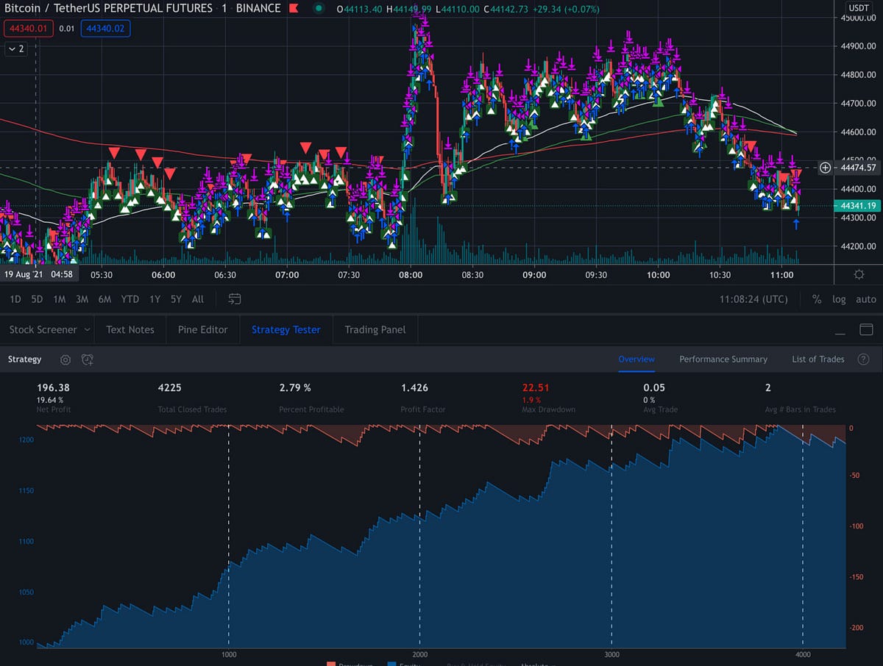The width and height of the screenshot is (883, 666).
Task: Switch to the Performance Summary tab
Action: (723, 359)
